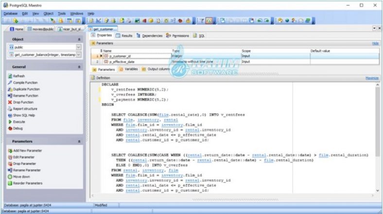Open the Help menu
Viewport: 383px width, 214px height.
tap(91, 14)
